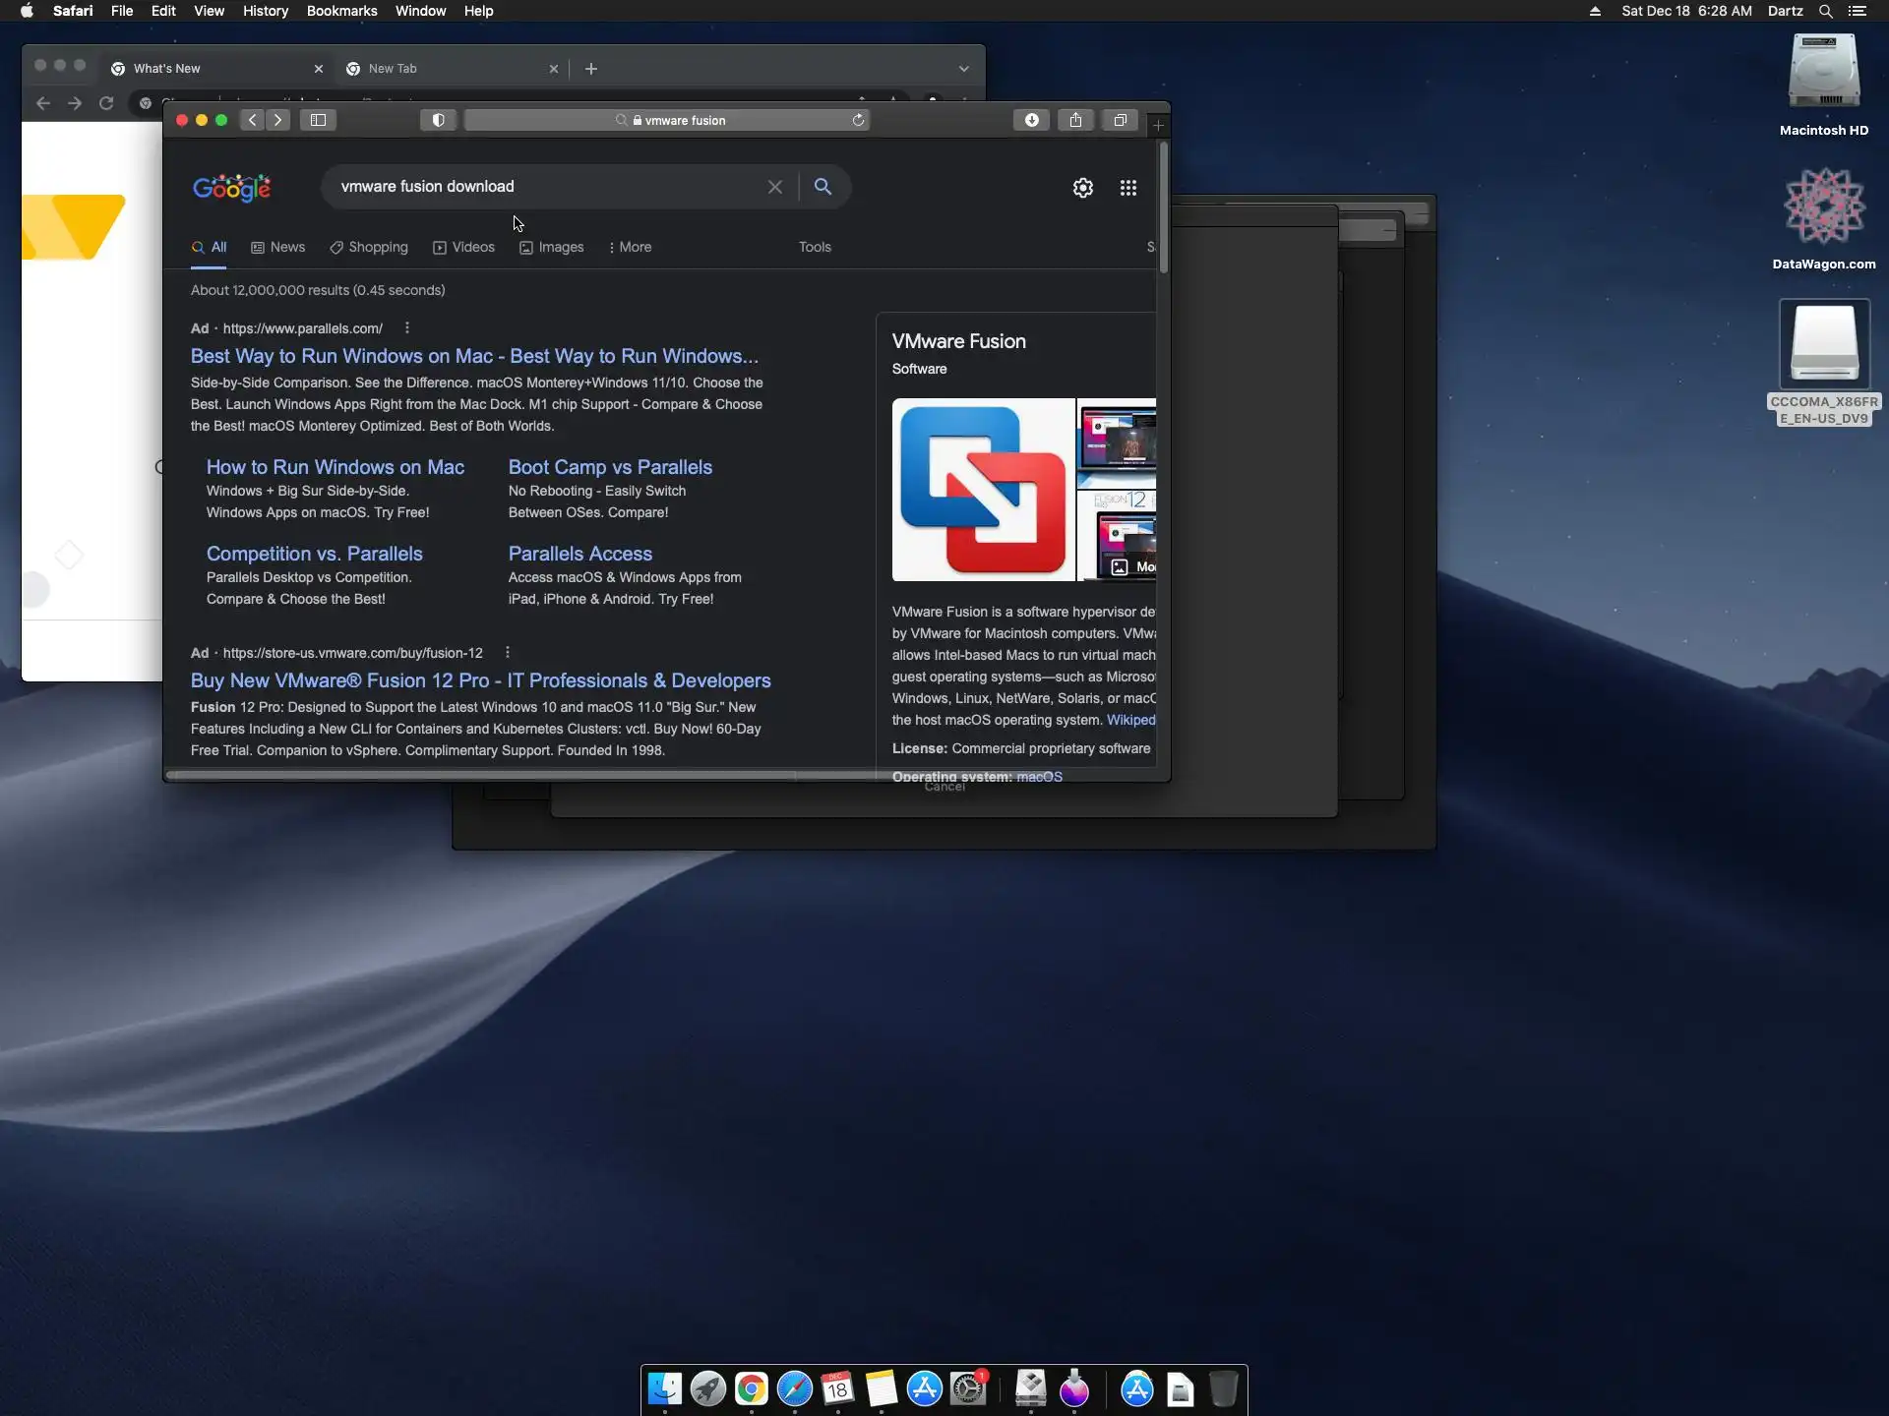Open the Safari downloads icon
Screen dimensions: 1889x1416
point(1031,120)
